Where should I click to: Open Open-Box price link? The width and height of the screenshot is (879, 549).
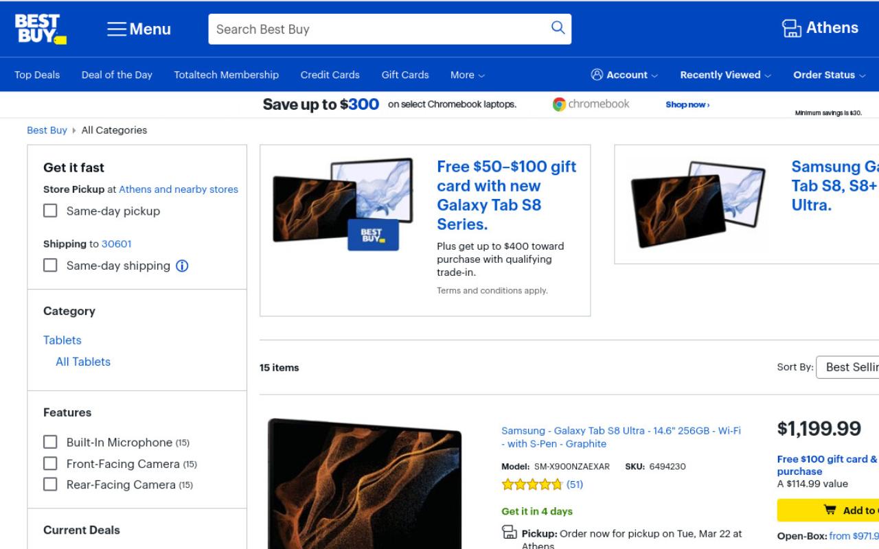coord(854,536)
